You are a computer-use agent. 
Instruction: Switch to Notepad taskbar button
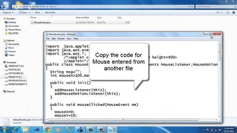tap(112, 130)
